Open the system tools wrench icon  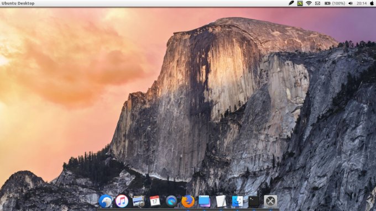pos(270,201)
